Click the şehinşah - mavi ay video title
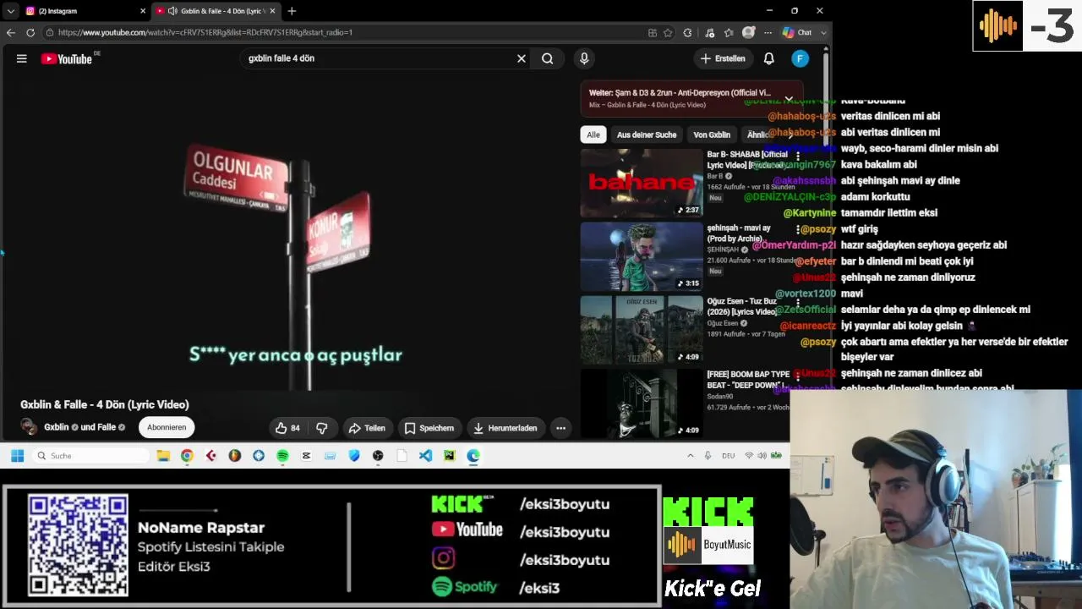Viewport: 1082px width, 609px height. [x=739, y=233]
